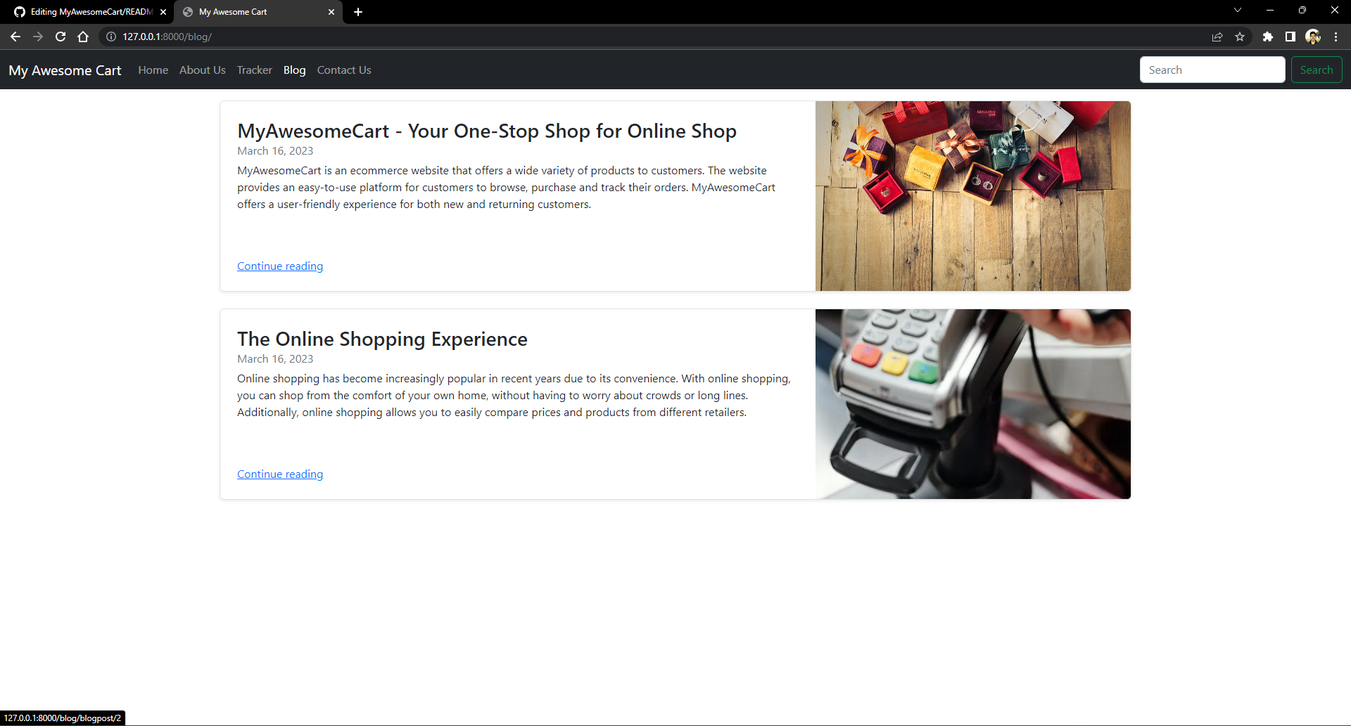Image resolution: width=1351 pixels, height=726 pixels.
Task: Open the browser home page icon
Action: tap(83, 36)
